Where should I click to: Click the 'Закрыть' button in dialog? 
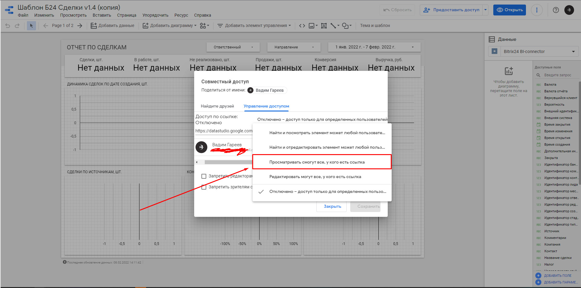coord(332,207)
